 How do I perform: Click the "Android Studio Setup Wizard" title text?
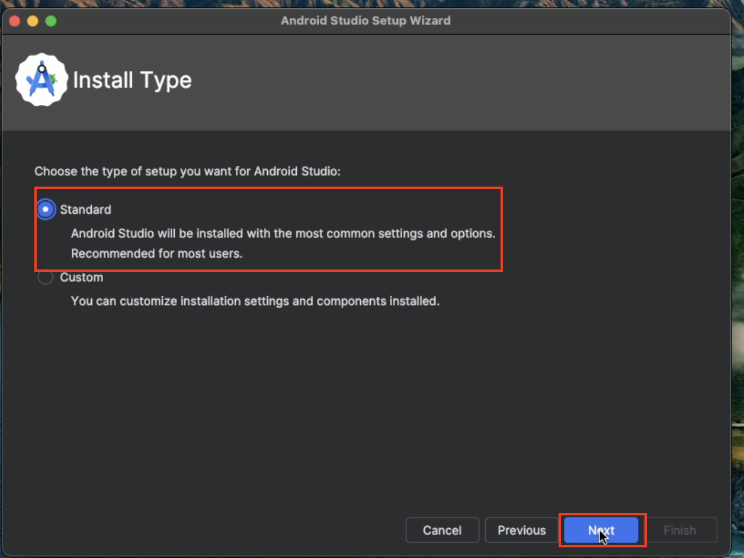365,21
